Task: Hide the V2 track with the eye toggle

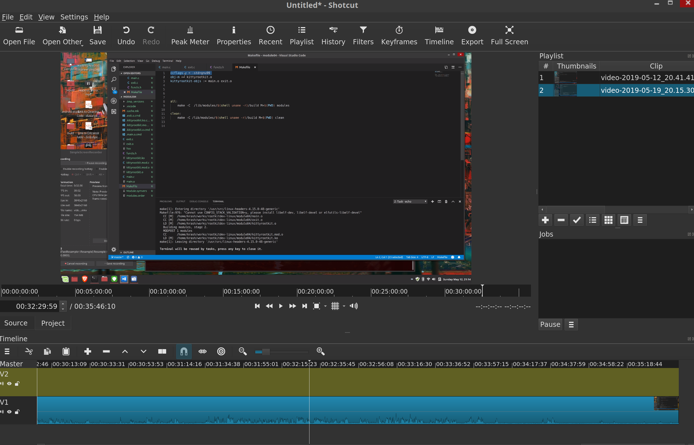Action: [x=9, y=384]
